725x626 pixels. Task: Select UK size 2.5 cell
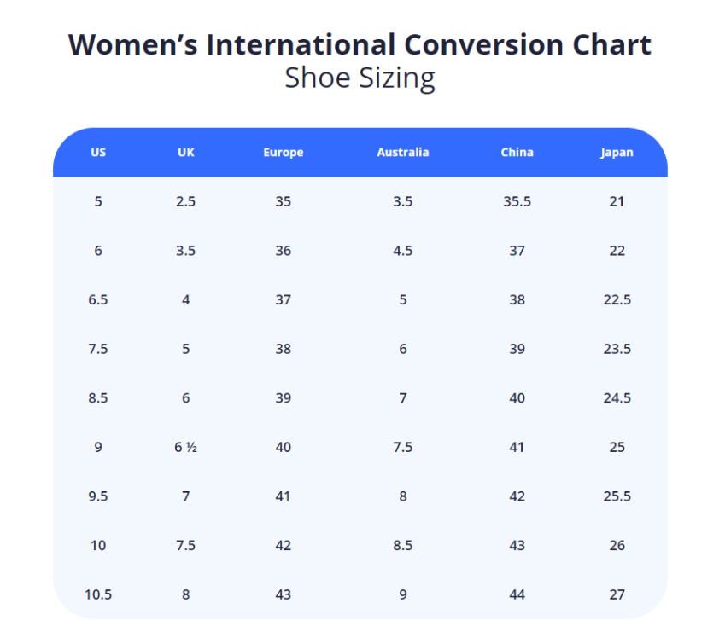click(x=186, y=202)
